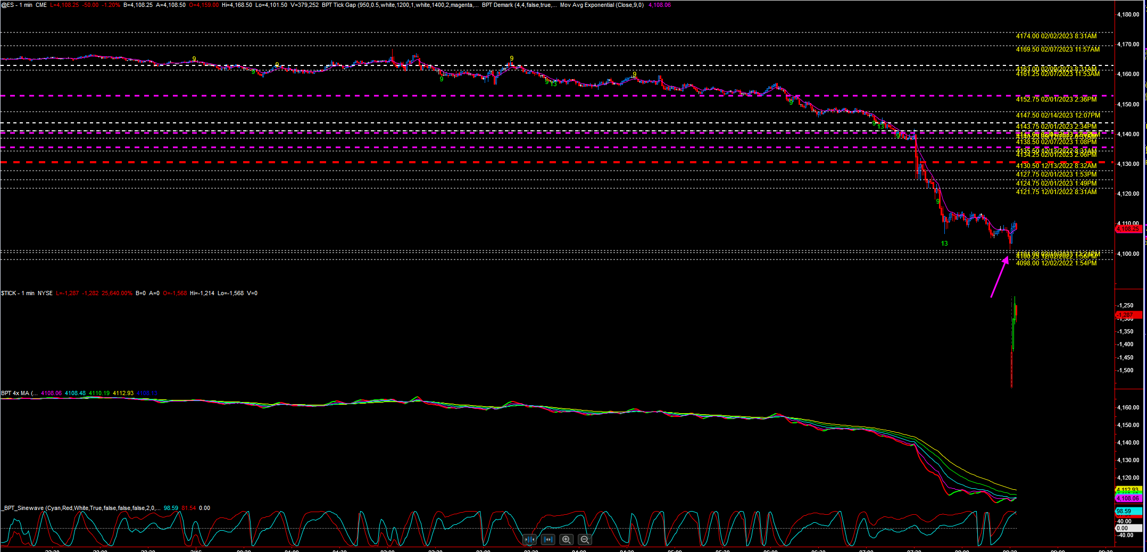Click the BPT 4x MA indicator label

19,394
